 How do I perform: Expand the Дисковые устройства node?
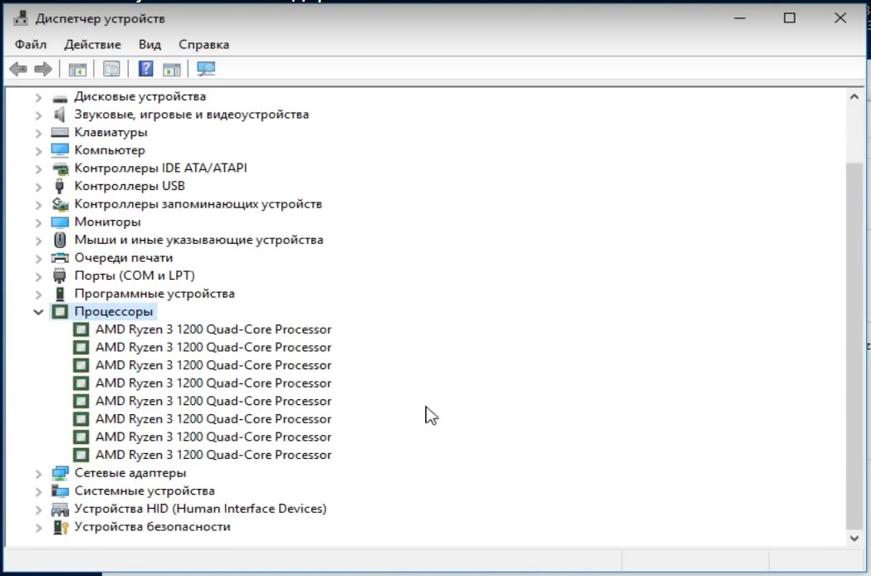(x=38, y=98)
